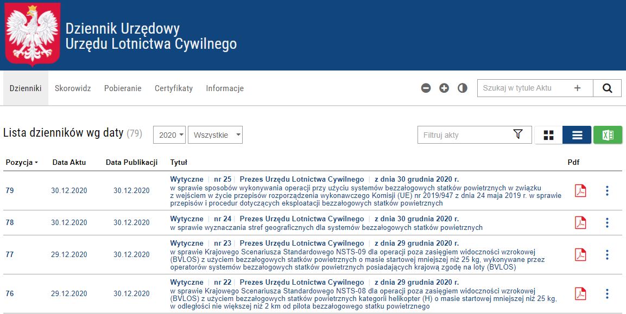This screenshot has height=314, width=626.
Task: Click the Dziennik Urzędowy site title
Action: point(151,36)
